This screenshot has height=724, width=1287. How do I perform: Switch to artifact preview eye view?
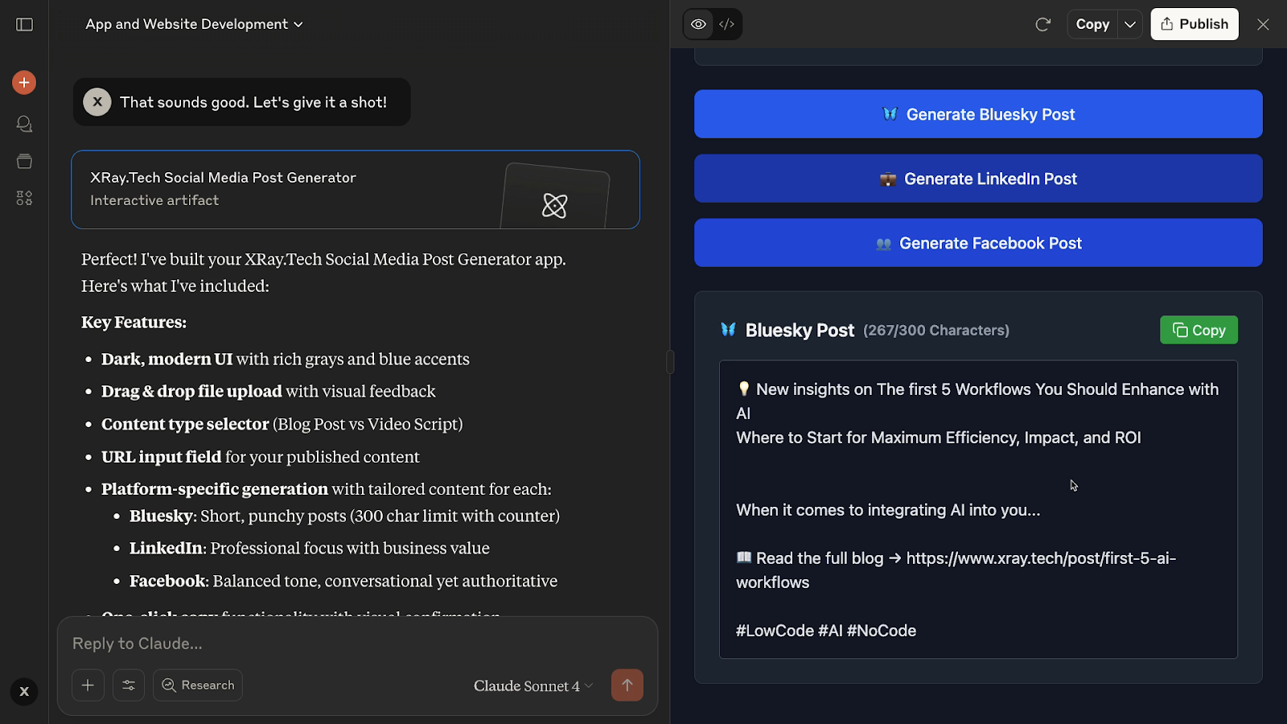[x=698, y=24]
